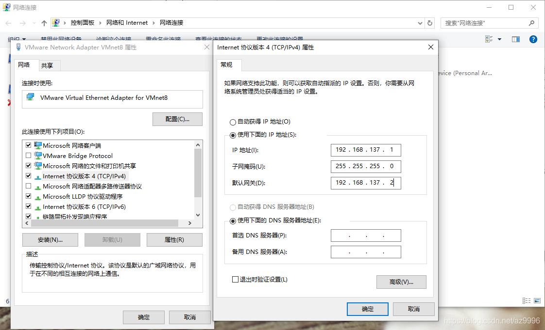
Task: Click the Internet 协议版本 6 item icon
Action: coord(38,207)
